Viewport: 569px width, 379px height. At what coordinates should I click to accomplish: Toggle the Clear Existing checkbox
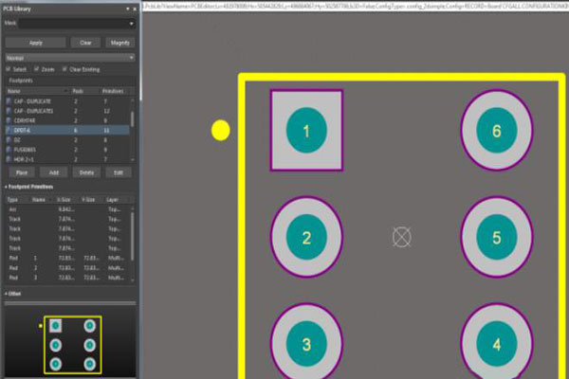click(64, 69)
